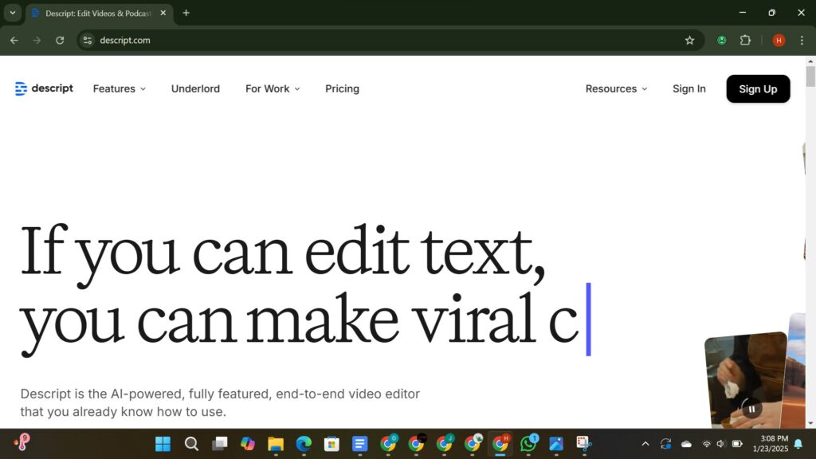
Task: Click the Descript logo in the navbar
Action: pyautogui.click(x=45, y=88)
